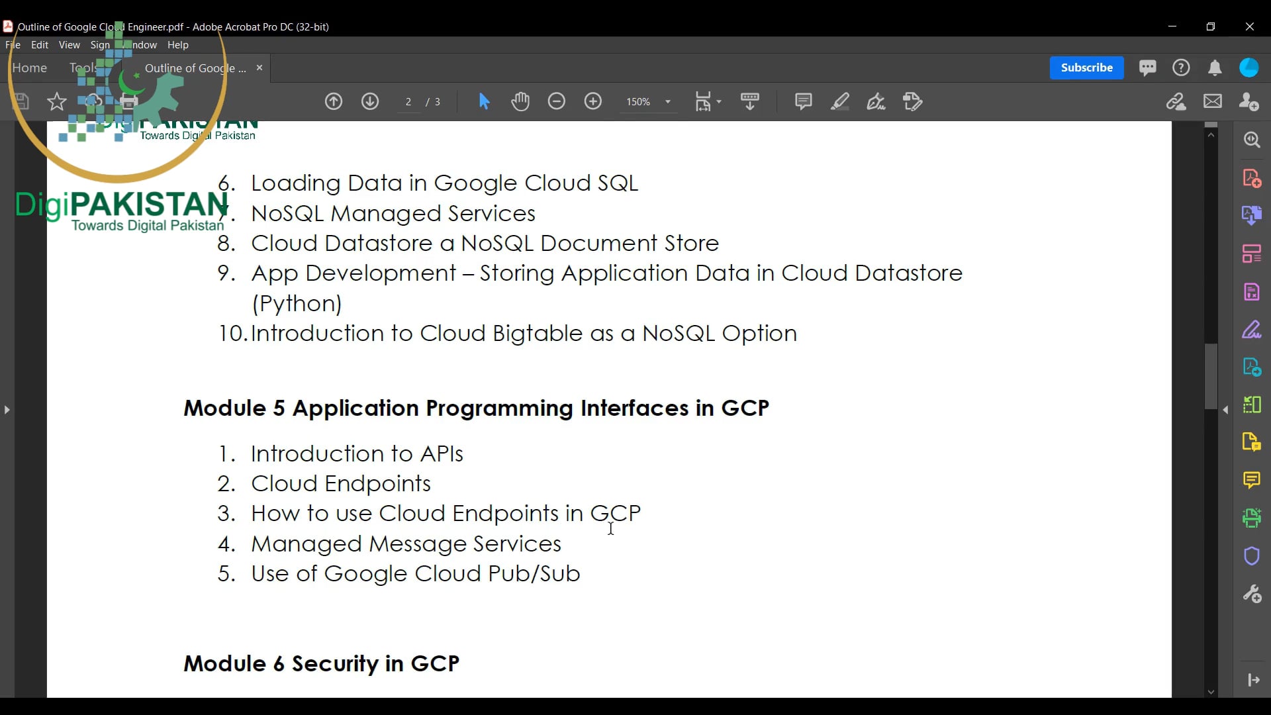Open the View menu
The height and width of the screenshot is (715, 1271).
pos(69,44)
